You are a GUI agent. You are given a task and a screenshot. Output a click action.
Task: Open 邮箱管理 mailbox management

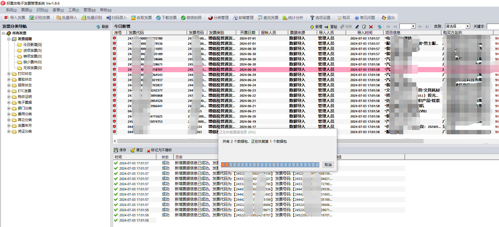click(x=243, y=18)
